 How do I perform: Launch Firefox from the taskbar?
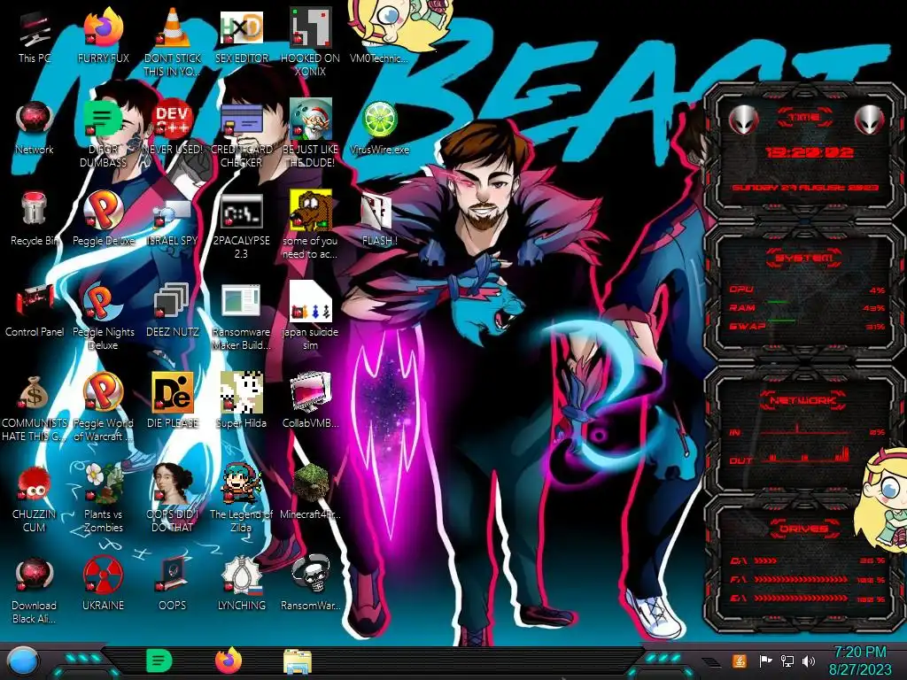coord(228,661)
